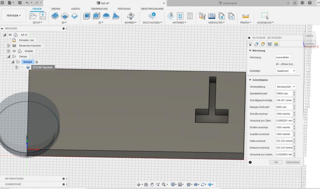Switch to the DIENSTPROGRAMME tab
Screen dimensions: 320x189
[152, 9]
